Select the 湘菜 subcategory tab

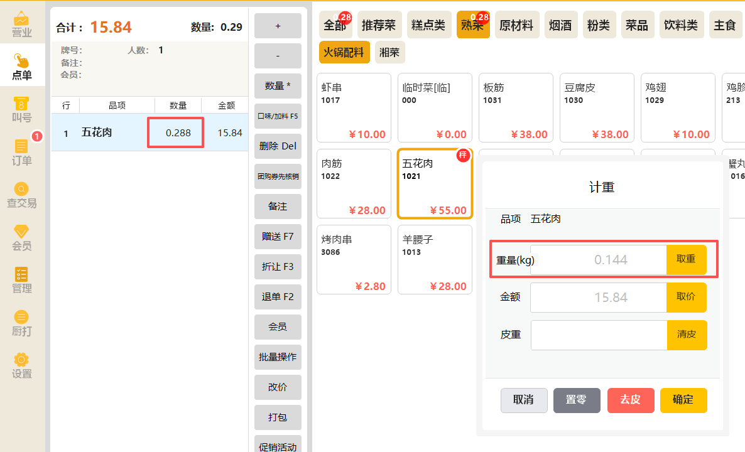coord(389,52)
